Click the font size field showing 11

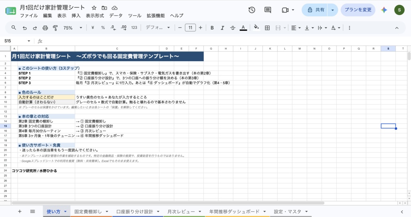[x=190, y=28]
